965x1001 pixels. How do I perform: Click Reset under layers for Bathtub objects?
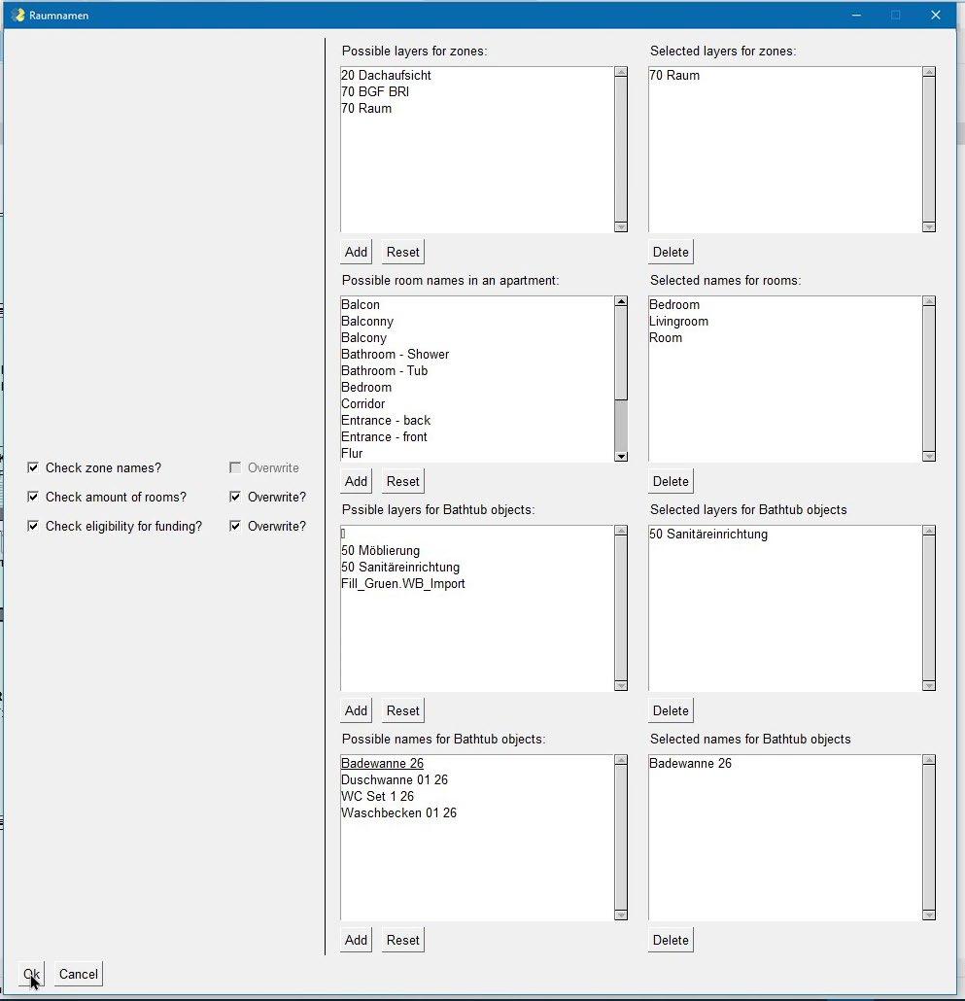pos(402,710)
